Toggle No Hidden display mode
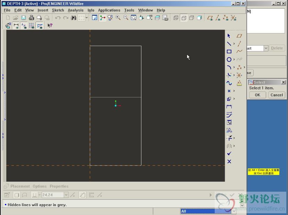Screen dimensions: 288x215 191,18
